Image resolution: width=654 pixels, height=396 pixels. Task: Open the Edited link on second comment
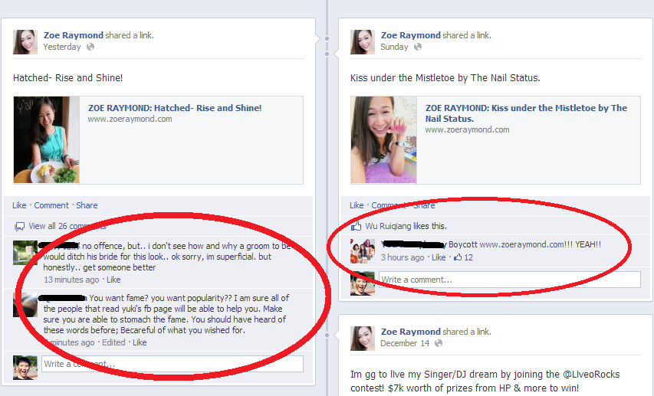coord(113,342)
